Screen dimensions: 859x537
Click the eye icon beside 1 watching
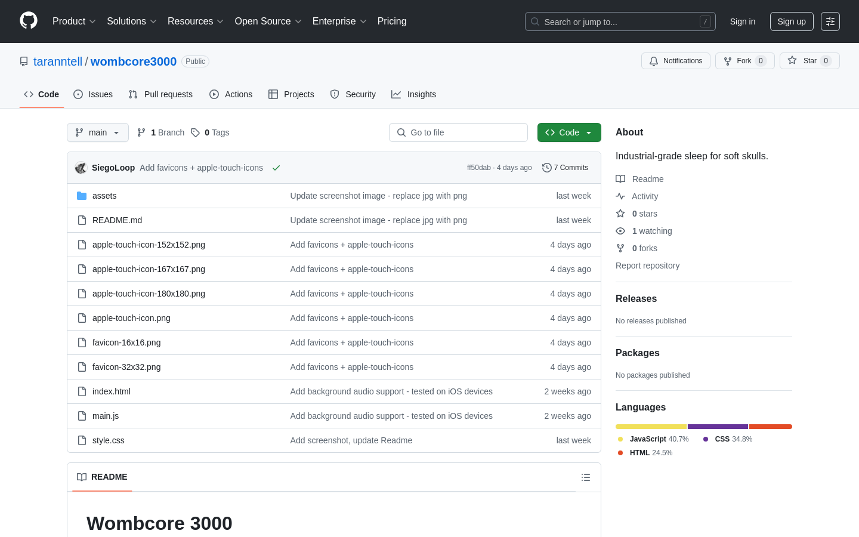620,231
